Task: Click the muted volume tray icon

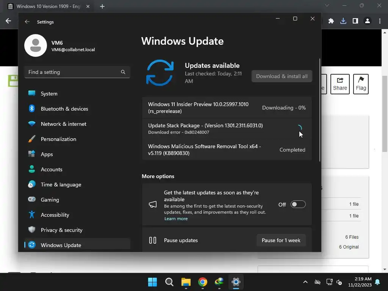Action: 339,282
